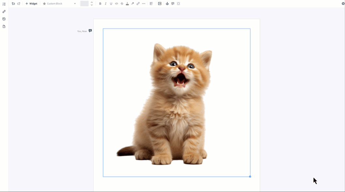The height and width of the screenshot is (192, 345).
Task: Insert an anchor using the anchor icon
Action: (x=167, y=4)
